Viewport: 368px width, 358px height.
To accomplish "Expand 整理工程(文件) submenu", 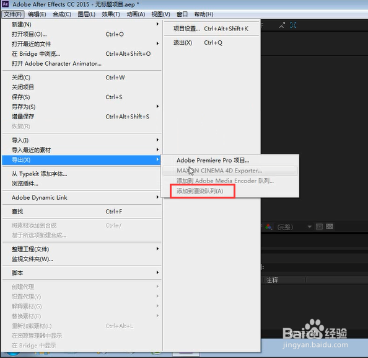I will 82,249.
